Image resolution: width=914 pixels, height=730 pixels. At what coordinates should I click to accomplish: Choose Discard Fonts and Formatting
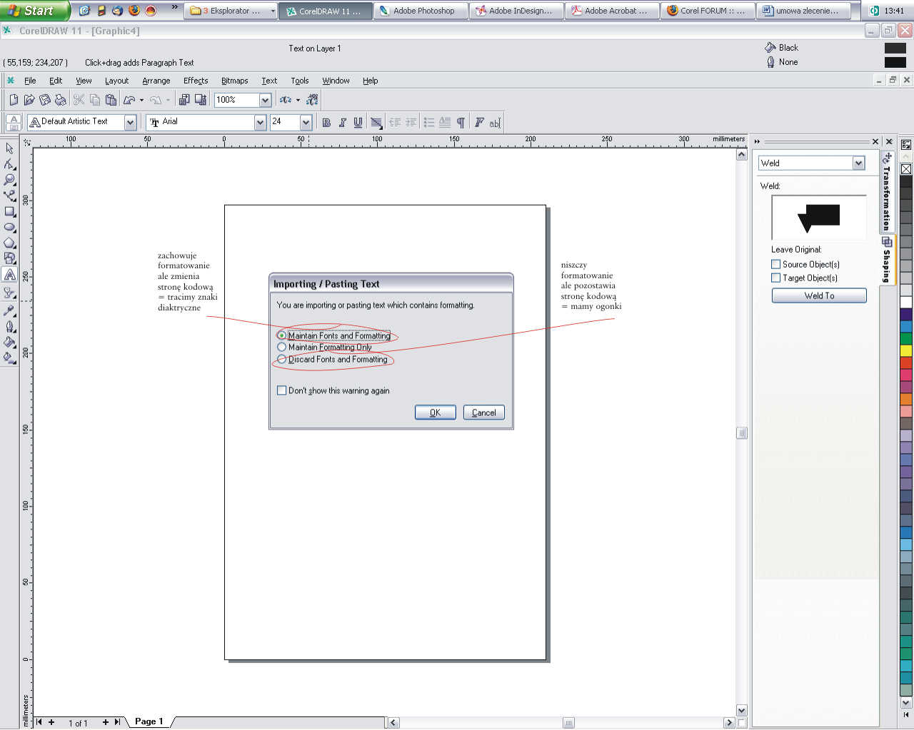pos(282,360)
